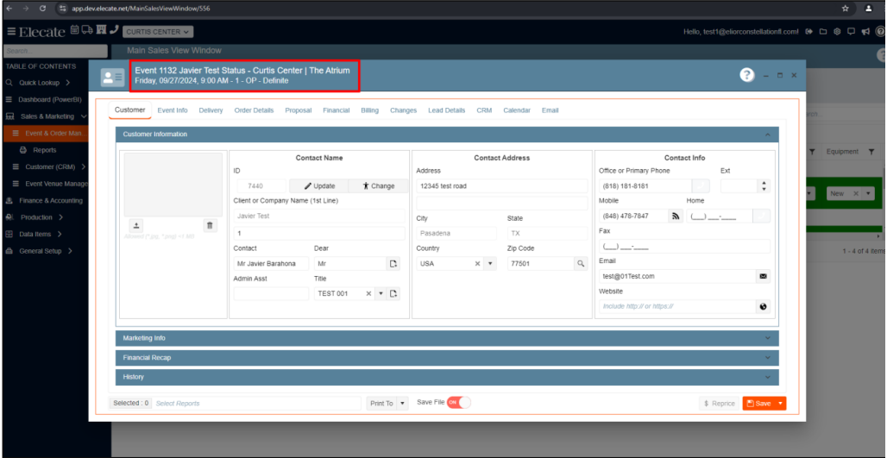Open the Email tab

[550, 110]
